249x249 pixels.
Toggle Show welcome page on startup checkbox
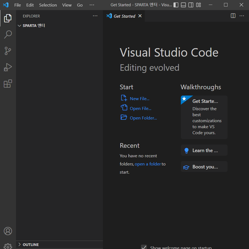click(144, 247)
